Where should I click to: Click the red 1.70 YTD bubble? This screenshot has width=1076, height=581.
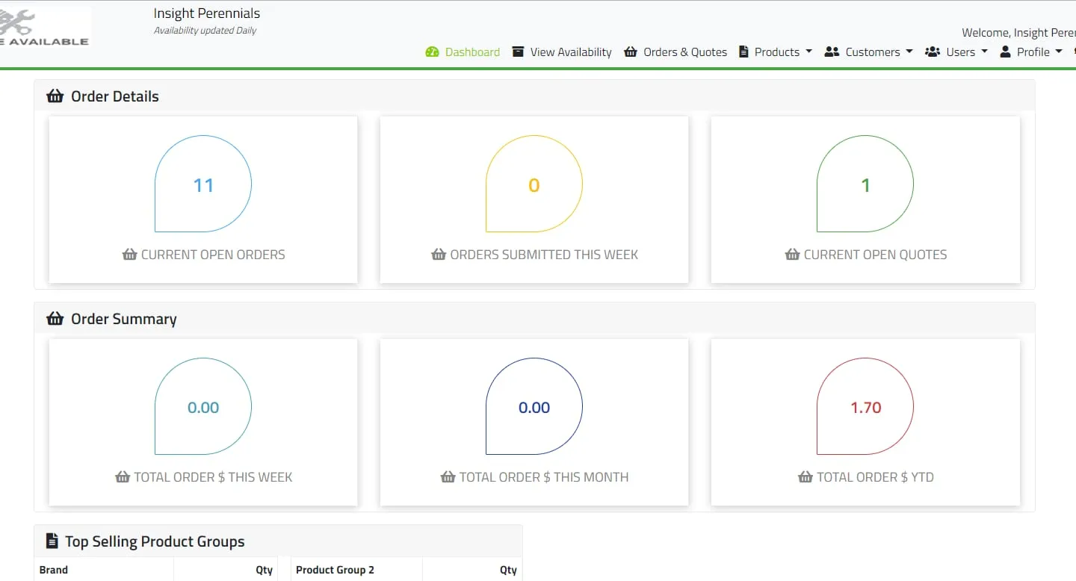coord(865,406)
